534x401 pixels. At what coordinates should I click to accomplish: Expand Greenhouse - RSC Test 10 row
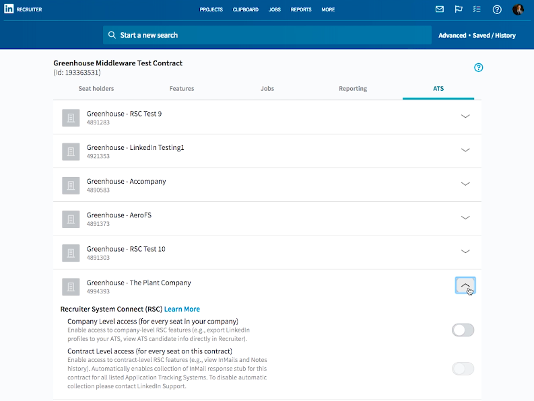point(465,251)
